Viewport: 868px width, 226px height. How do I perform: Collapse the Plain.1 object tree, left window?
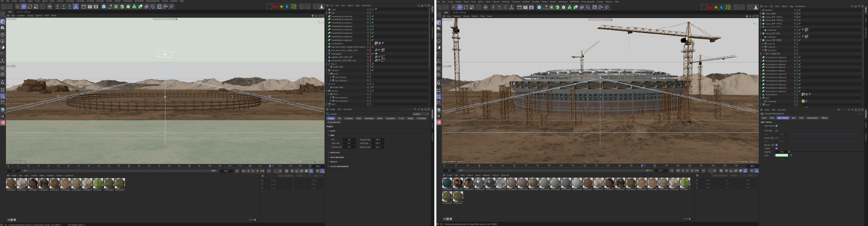(326, 64)
